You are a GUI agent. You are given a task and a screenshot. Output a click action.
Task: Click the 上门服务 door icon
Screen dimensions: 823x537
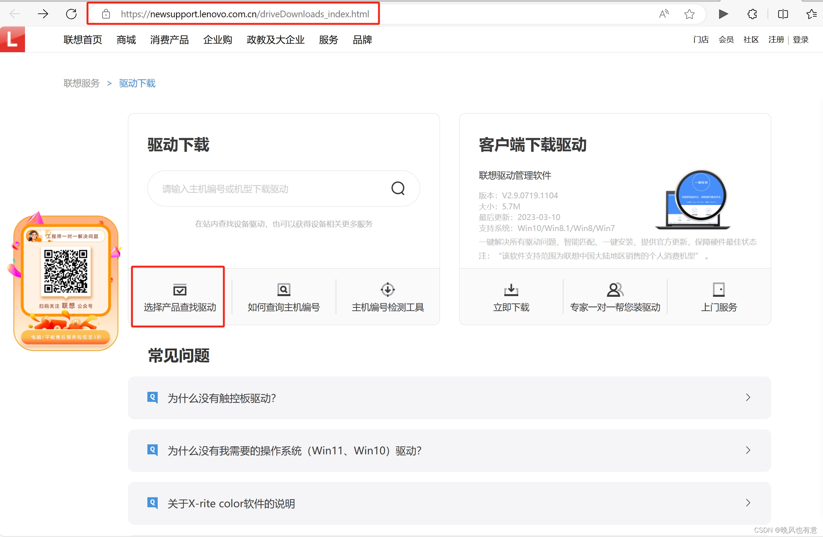point(719,290)
